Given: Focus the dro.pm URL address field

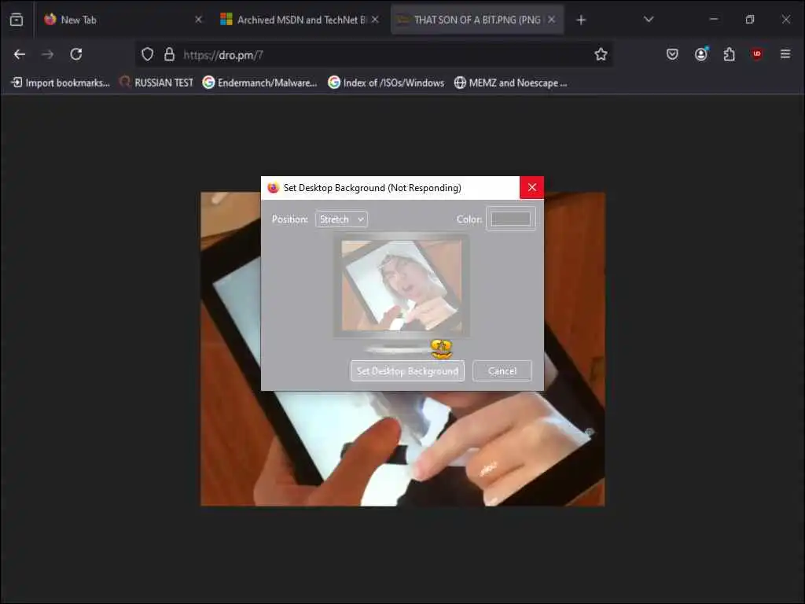Looking at the screenshot, I should pyautogui.click(x=373, y=54).
